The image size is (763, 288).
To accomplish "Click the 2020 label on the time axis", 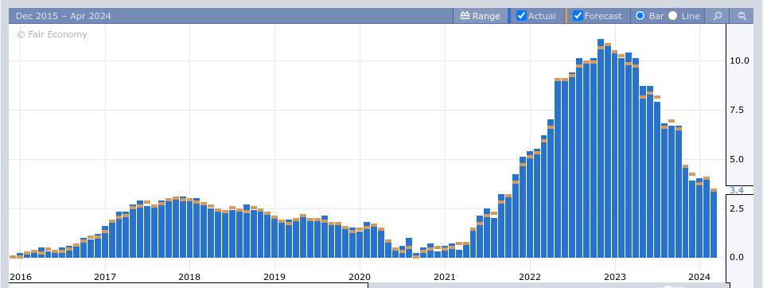I will [x=360, y=277].
